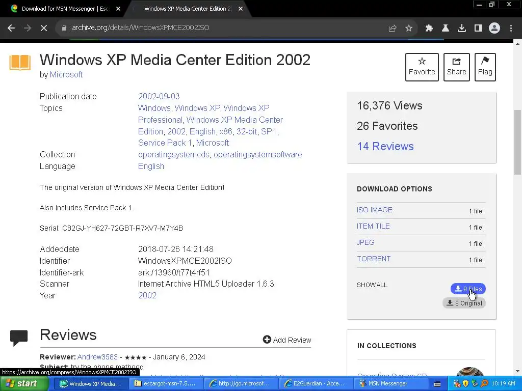Flag this item
This screenshot has height=391, width=522.
(485, 67)
